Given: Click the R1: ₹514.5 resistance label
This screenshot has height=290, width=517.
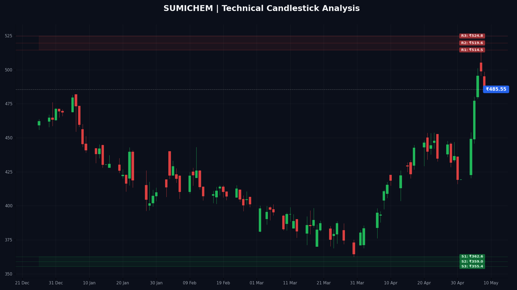Looking at the screenshot, I should pyautogui.click(x=472, y=50).
